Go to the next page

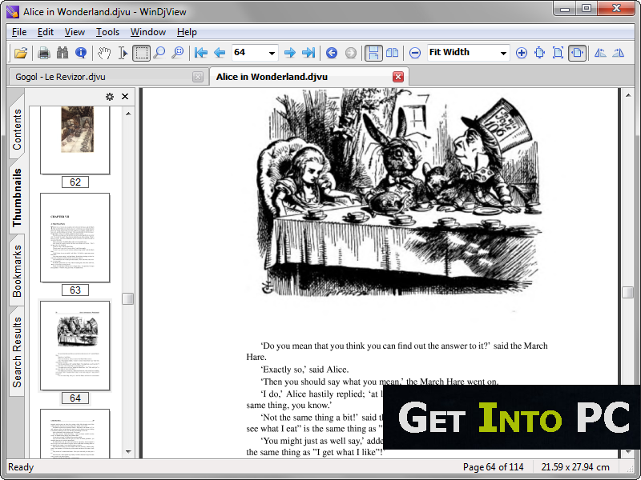tap(290, 53)
